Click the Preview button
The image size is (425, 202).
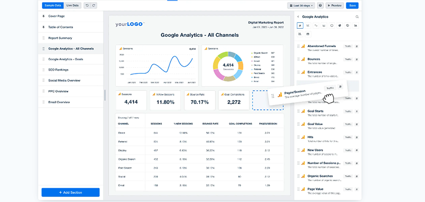click(334, 6)
